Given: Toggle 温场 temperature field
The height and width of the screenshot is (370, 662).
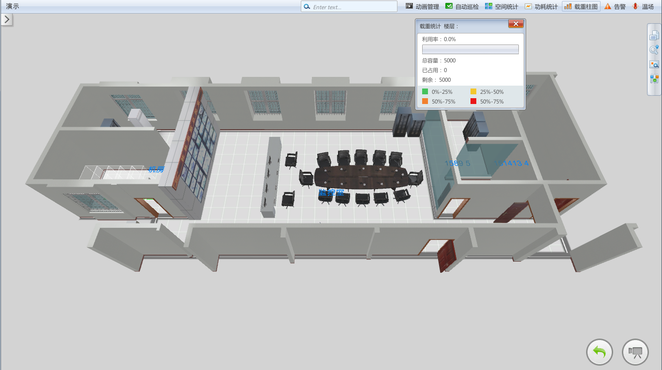Looking at the screenshot, I should [643, 7].
